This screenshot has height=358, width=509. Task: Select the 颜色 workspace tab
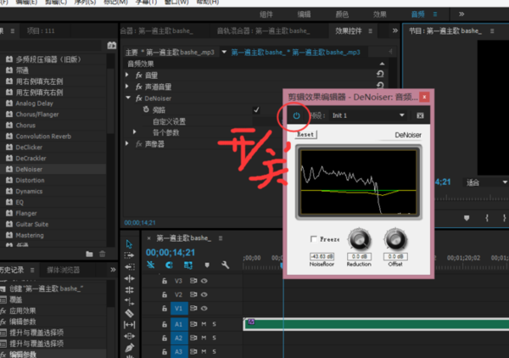click(342, 14)
